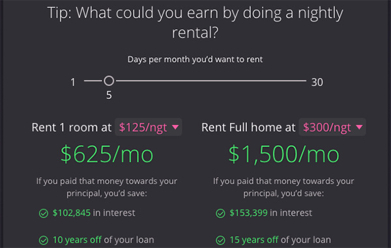Click the 15 years off text

pyautogui.click(x=254, y=240)
